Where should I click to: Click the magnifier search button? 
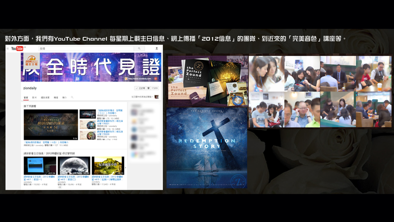pyautogui.click(x=139, y=49)
